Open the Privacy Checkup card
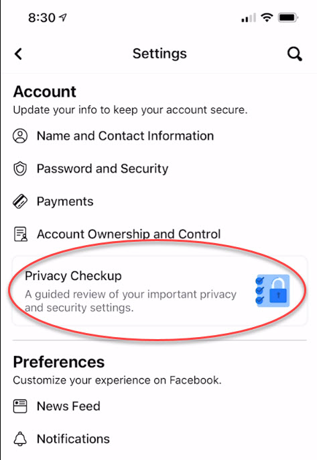317x460 pixels. tap(160, 291)
